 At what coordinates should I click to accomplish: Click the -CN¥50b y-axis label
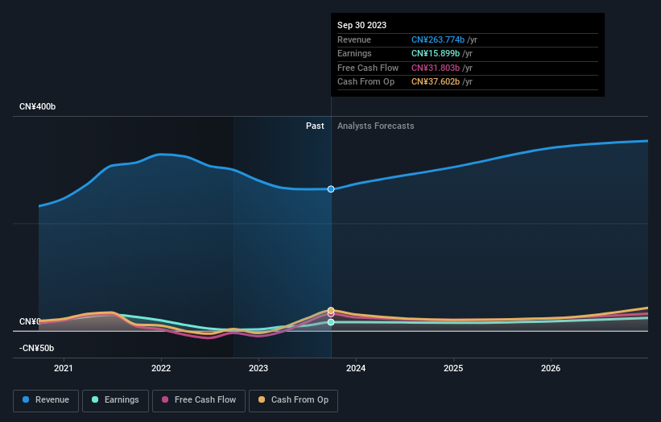pyautogui.click(x=37, y=348)
